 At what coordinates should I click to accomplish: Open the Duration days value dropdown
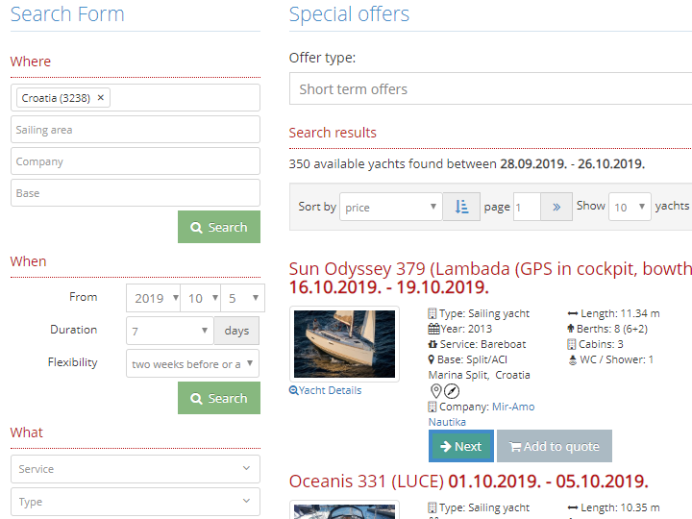(x=169, y=331)
